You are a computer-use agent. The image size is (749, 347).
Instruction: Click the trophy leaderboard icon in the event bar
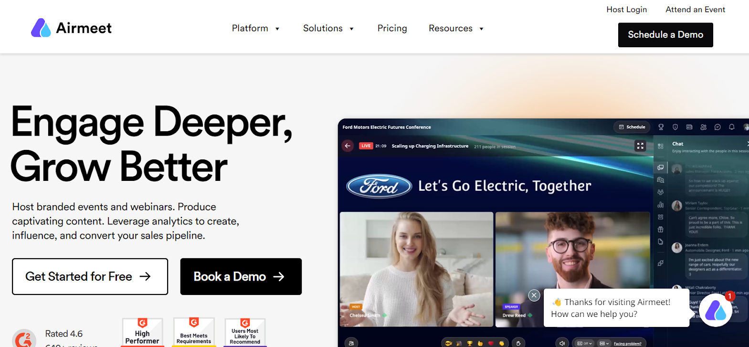click(x=661, y=127)
